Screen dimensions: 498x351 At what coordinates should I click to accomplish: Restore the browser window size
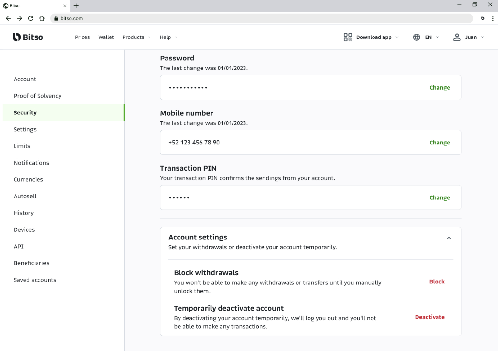tap(475, 5)
